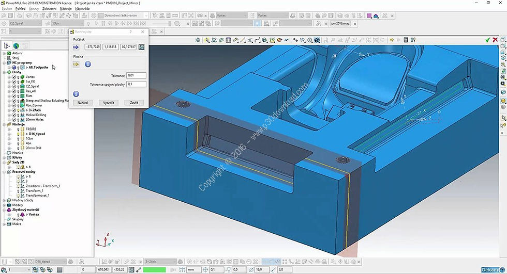Screen dimensions: 507x274
Task: Collapse the Dráhy tree node
Action: point(4,72)
